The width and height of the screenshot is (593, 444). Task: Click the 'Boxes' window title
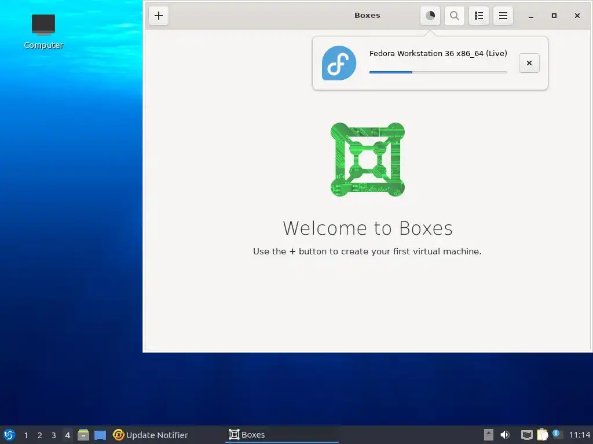(x=367, y=16)
